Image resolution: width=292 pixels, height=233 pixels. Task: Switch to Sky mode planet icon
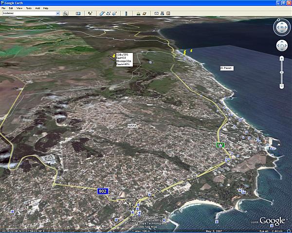tap(145, 14)
